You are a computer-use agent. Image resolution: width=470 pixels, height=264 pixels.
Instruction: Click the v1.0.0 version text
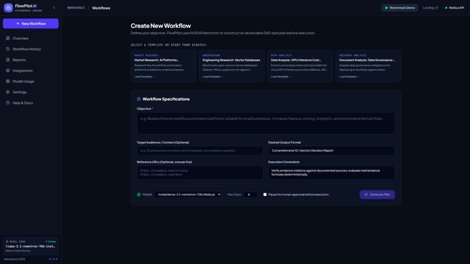[x=53, y=259]
